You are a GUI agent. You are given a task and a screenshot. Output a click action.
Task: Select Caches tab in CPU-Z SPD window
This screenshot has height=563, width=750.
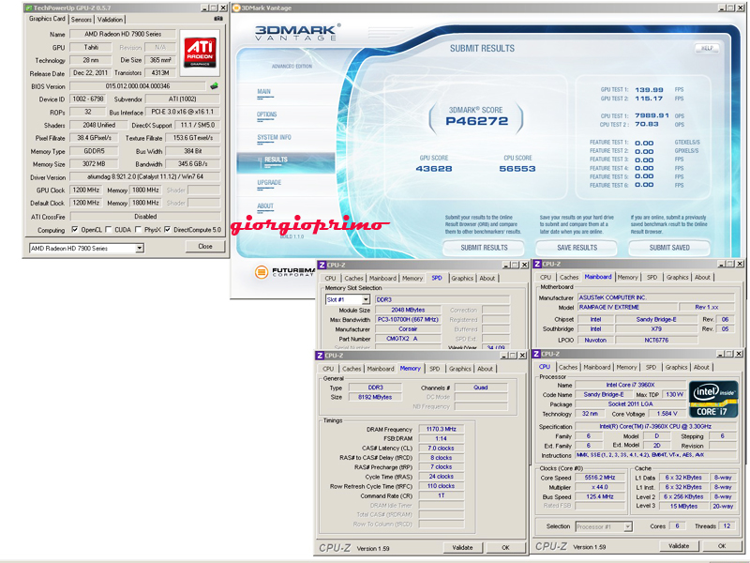click(x=353, y=278)
